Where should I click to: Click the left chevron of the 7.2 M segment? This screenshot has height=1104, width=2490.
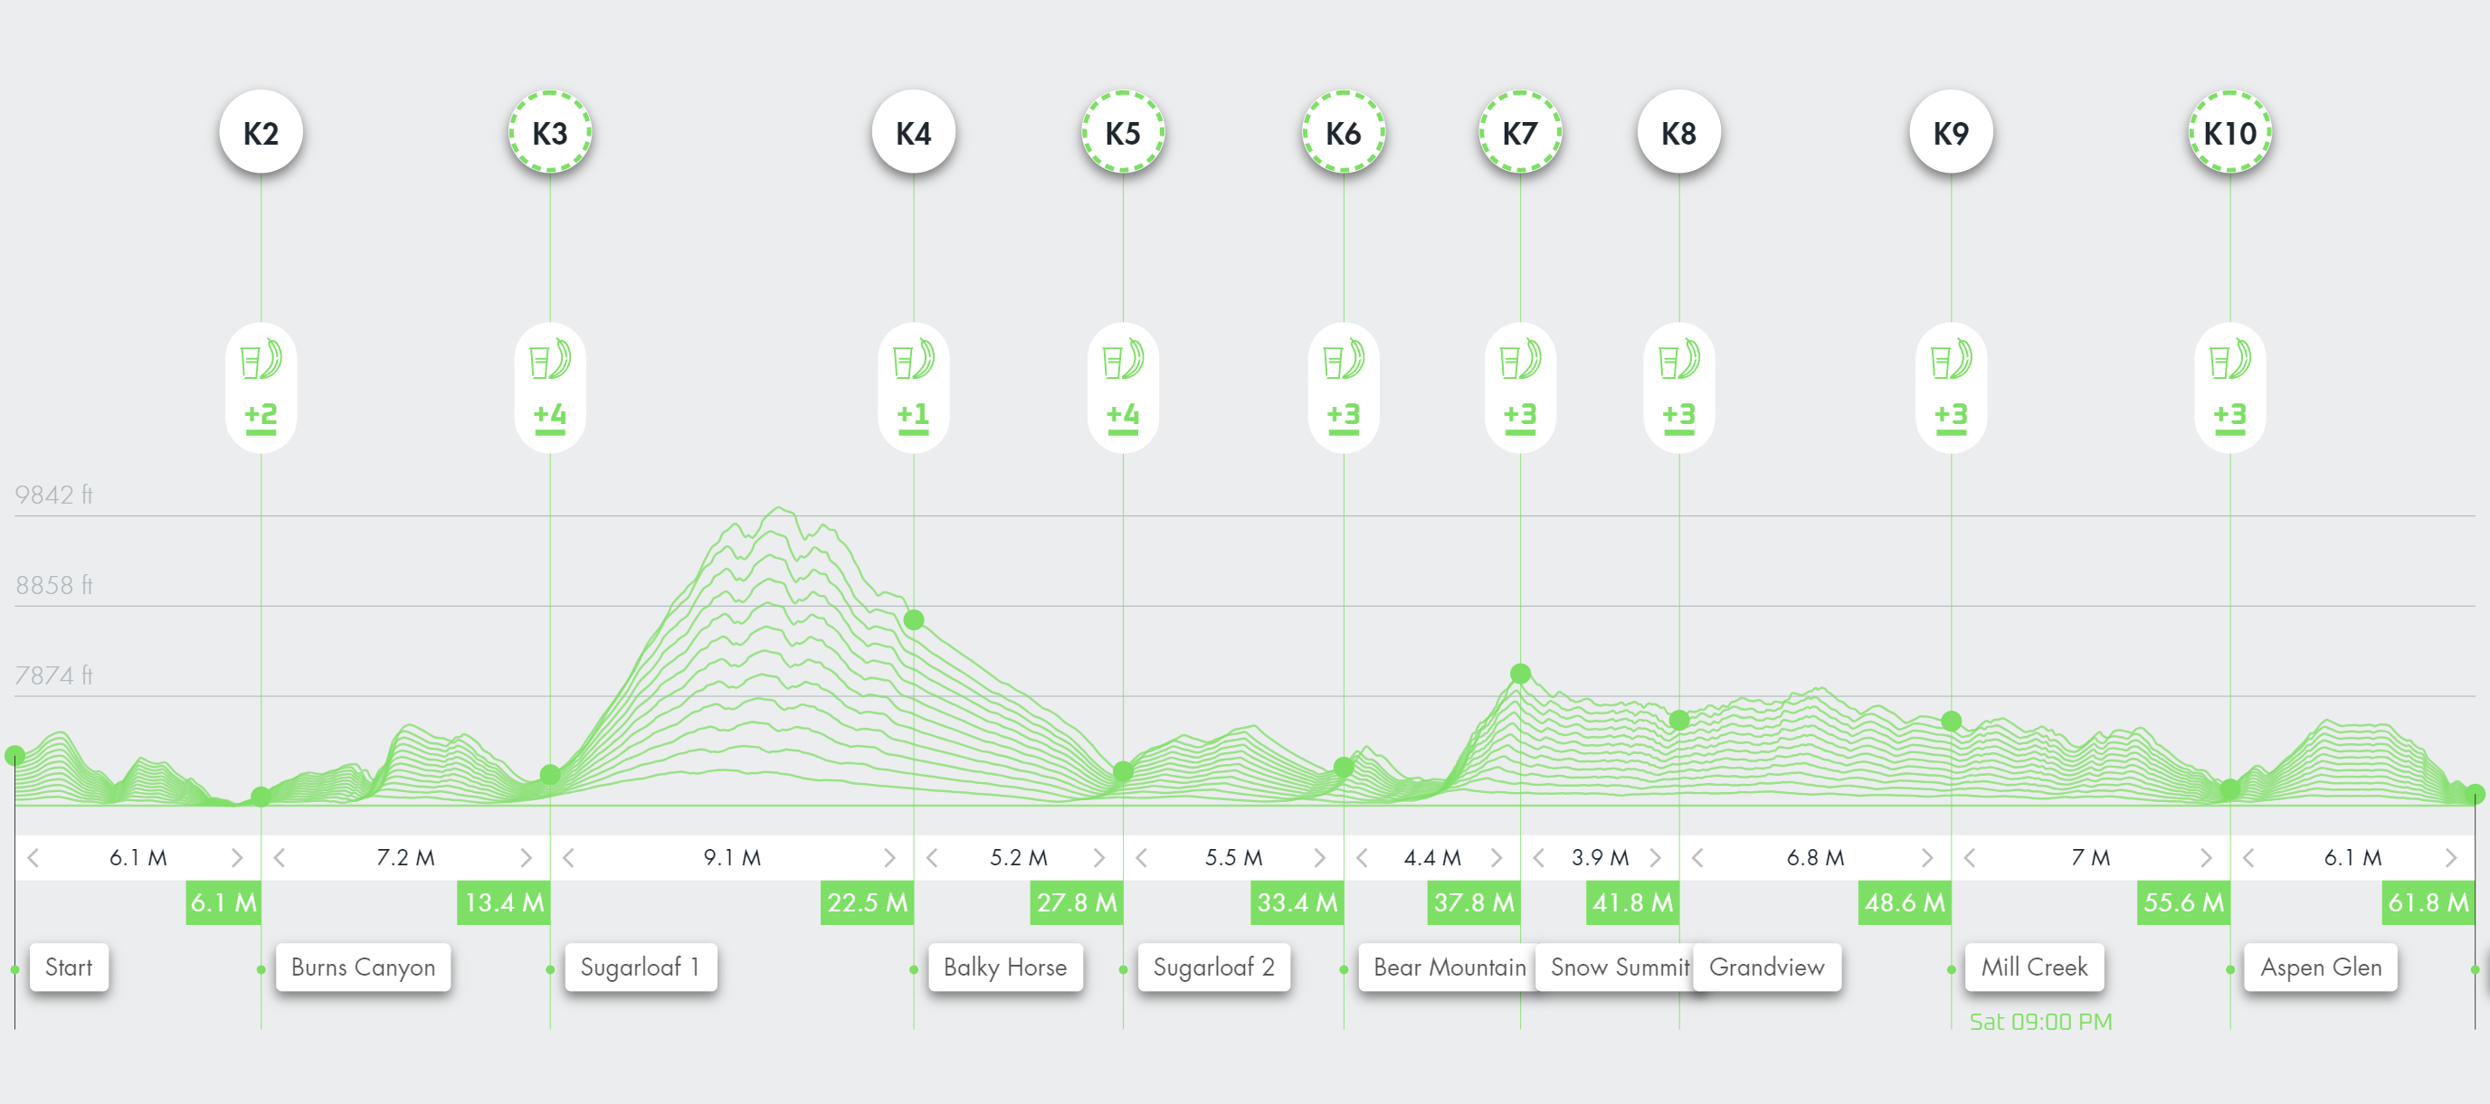280,858
